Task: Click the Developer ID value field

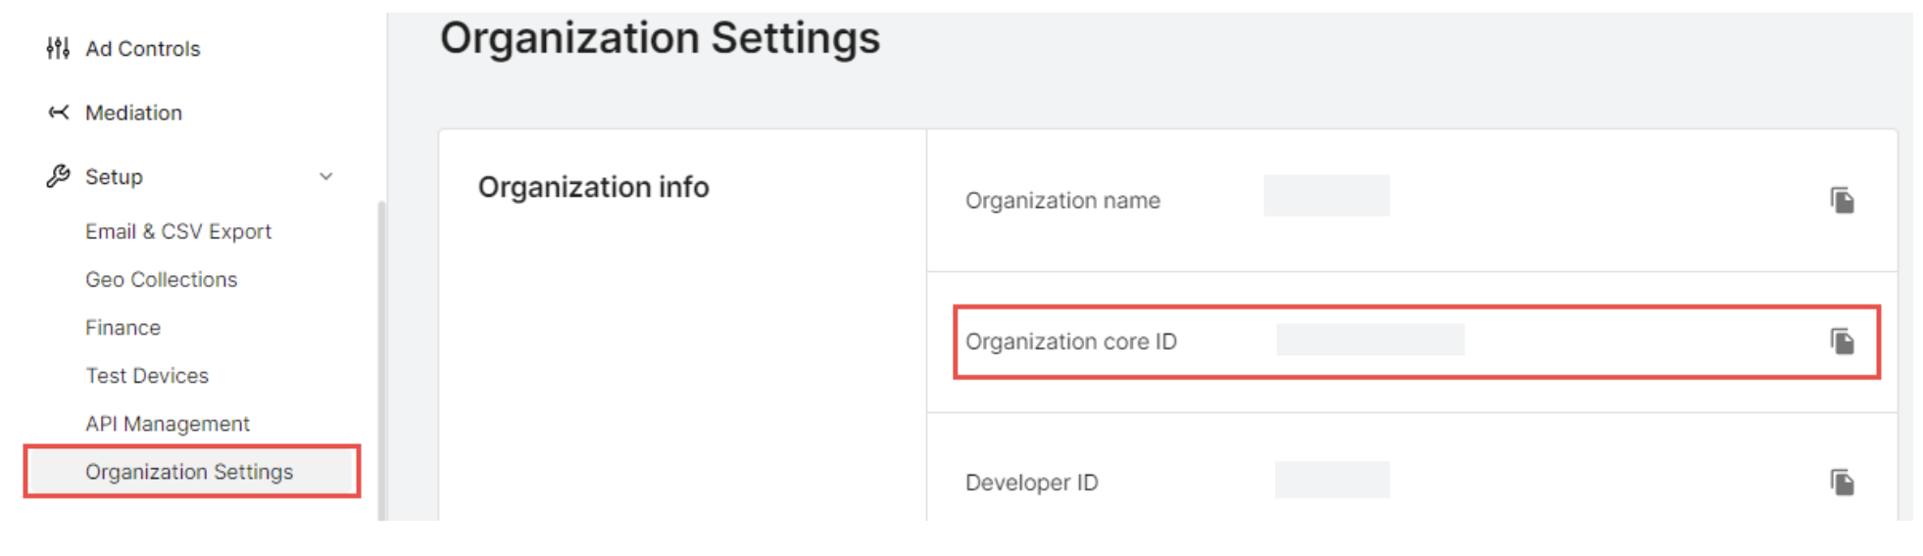Action: (1331, 480)
